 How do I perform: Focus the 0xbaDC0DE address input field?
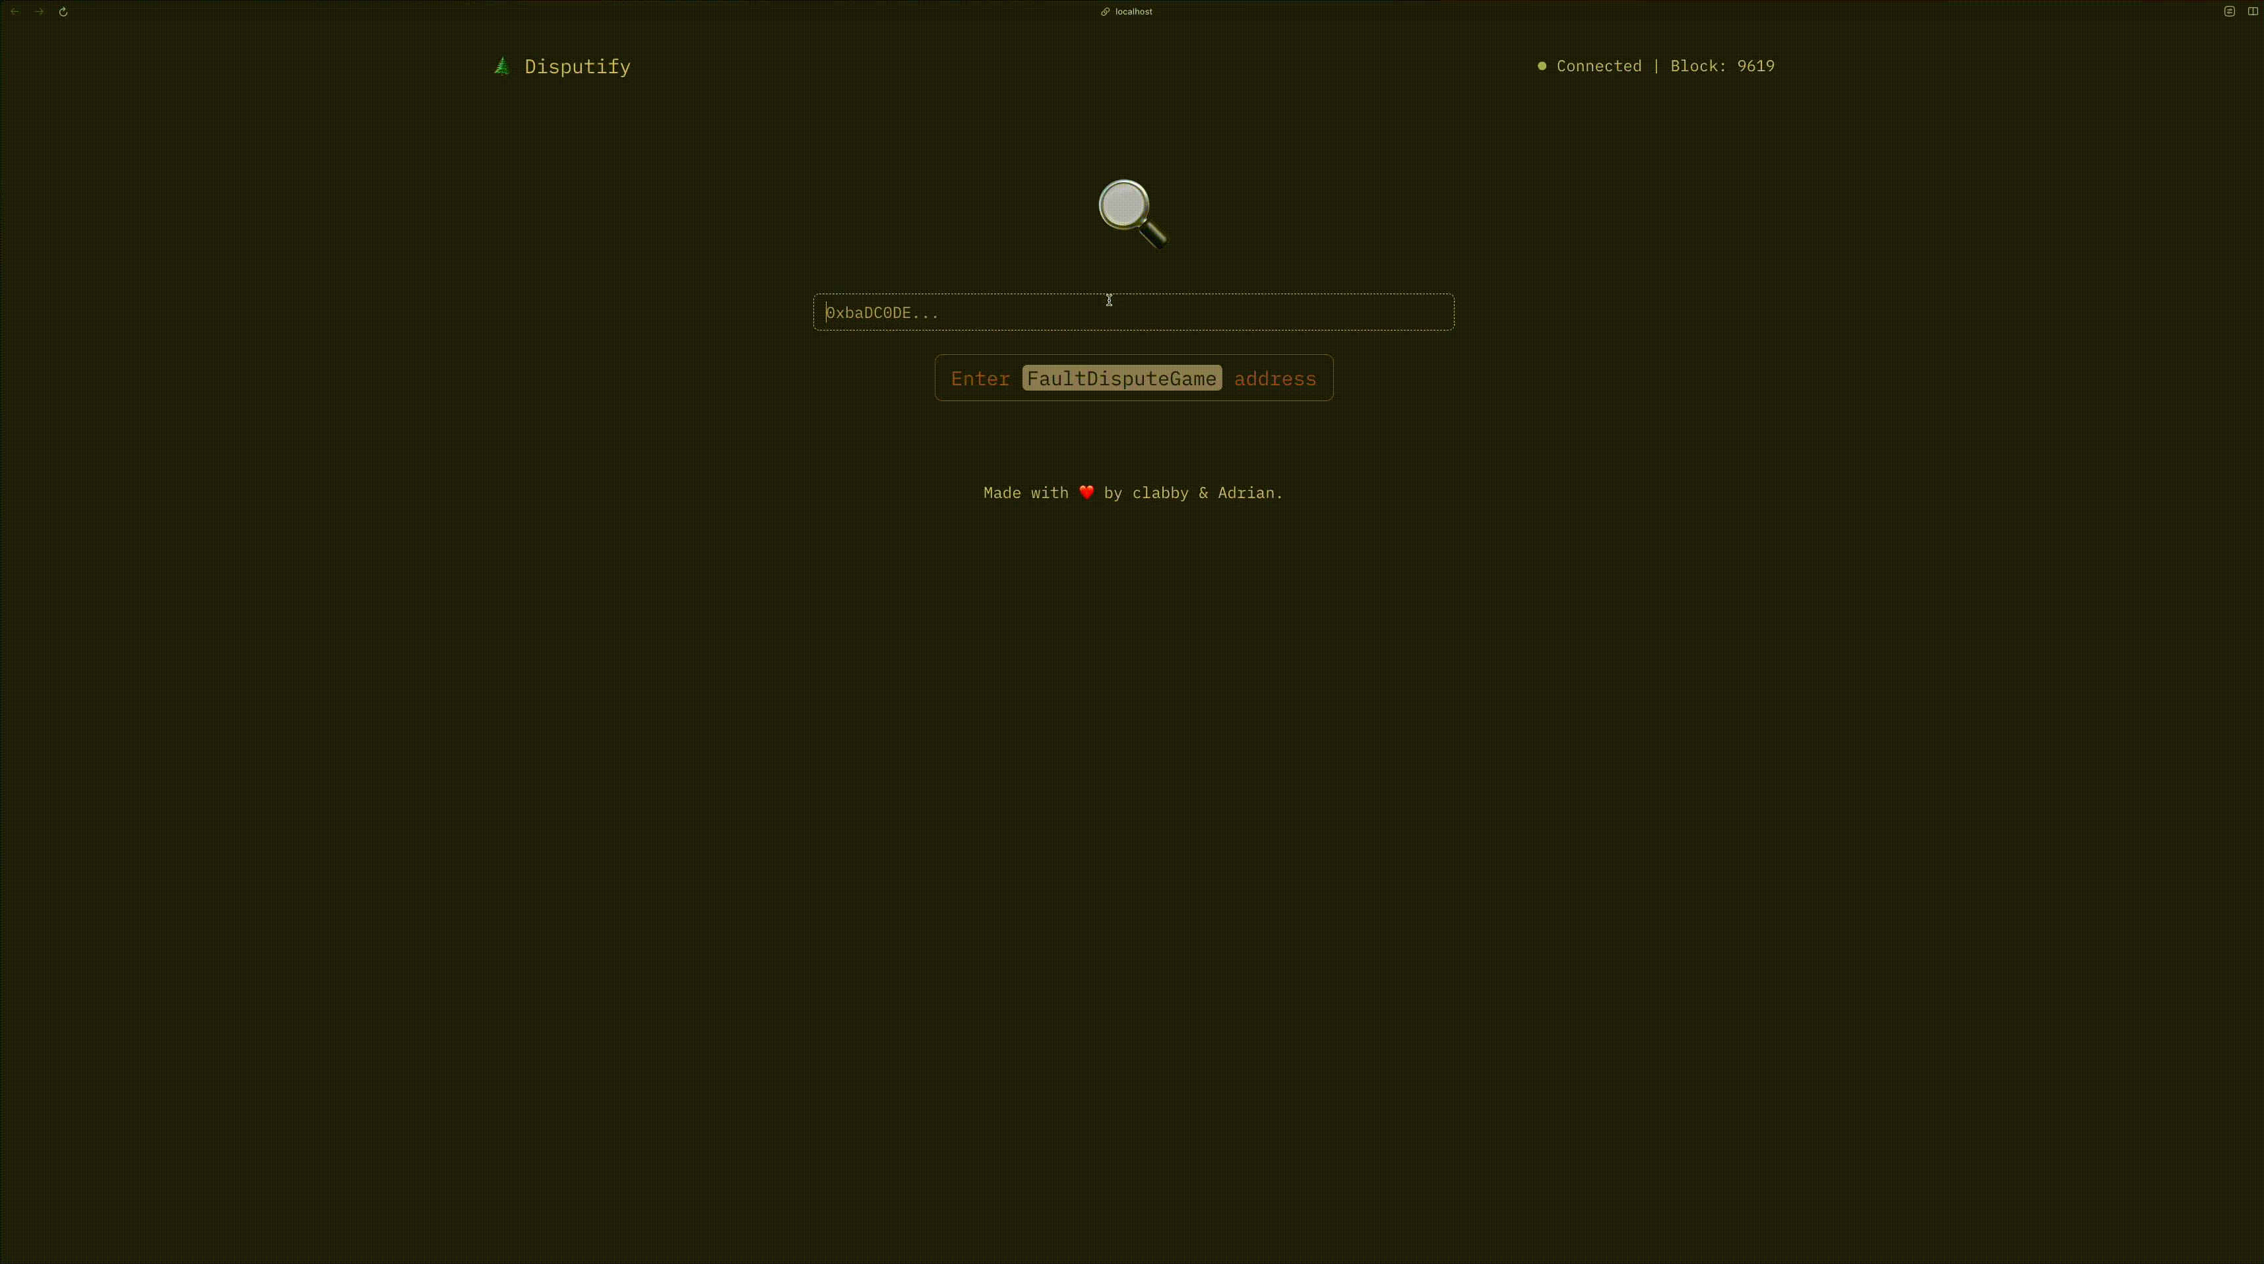click(x=1133, y=313)
